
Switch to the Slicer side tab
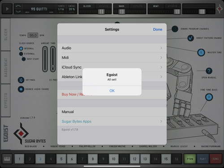pyautogui.click(x=6, y=34)
